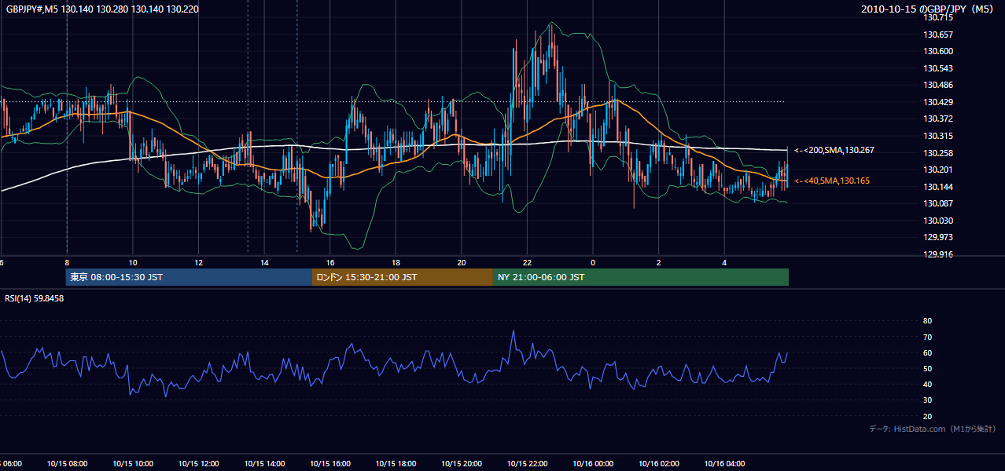Image resolution: width=1005 pixels, height=471 pixels.
Task: Click hour label 0 under price chart
Action: click(x=593, y=263)
